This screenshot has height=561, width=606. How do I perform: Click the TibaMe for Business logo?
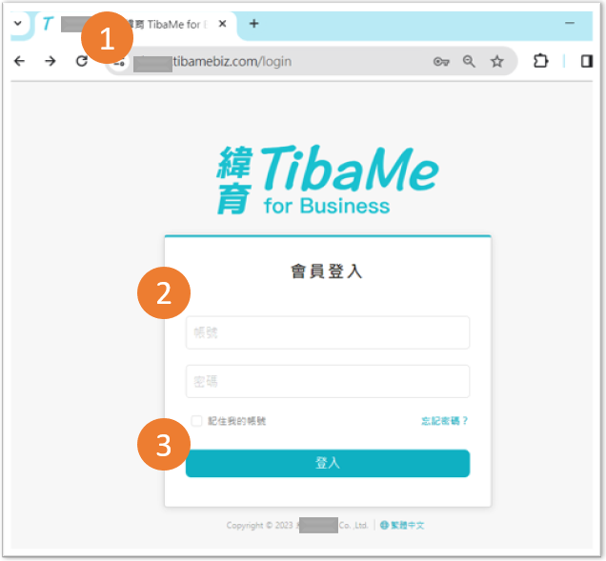tap(327, 178)
